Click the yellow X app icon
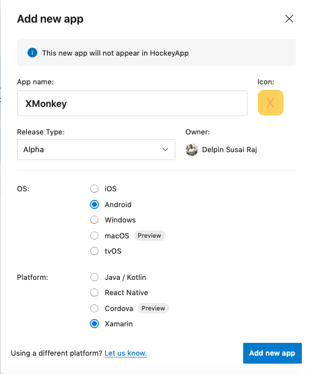Viewport: 311px width, 374px height. pos(271,103)
